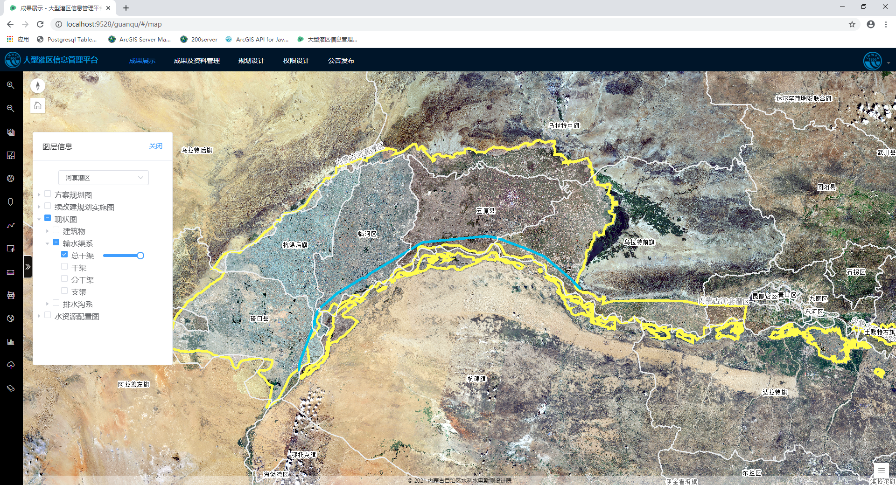
Task: Open the 成果展示 nav menu
Action: point(142,61)
